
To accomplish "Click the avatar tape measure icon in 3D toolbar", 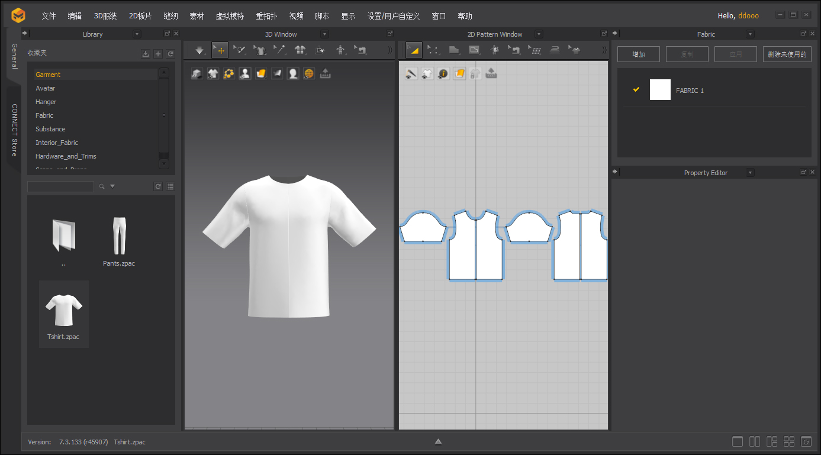I will tap(340, 50).
